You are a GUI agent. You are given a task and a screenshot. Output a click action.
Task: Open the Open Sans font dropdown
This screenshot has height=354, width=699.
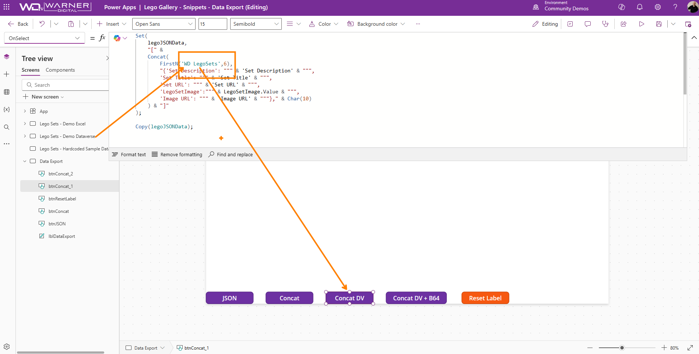click(164, 24)
